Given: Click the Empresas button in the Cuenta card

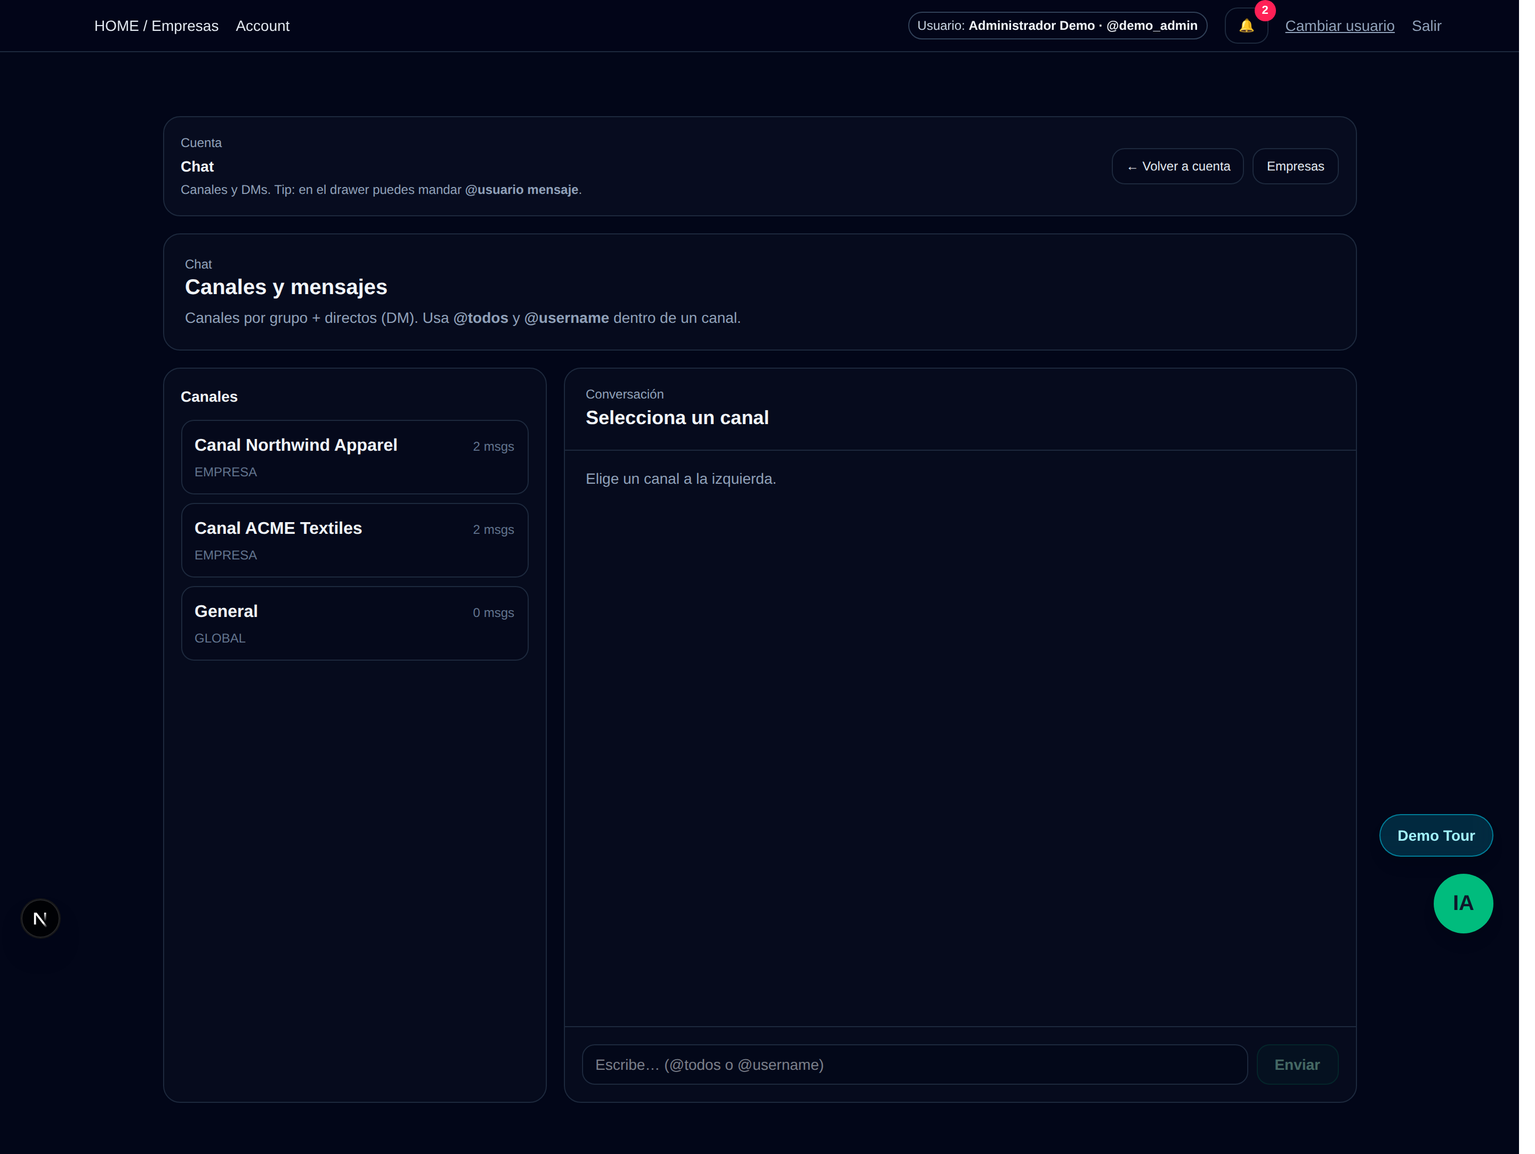Looking at the screenshot, I should (x=1295, y=166).
